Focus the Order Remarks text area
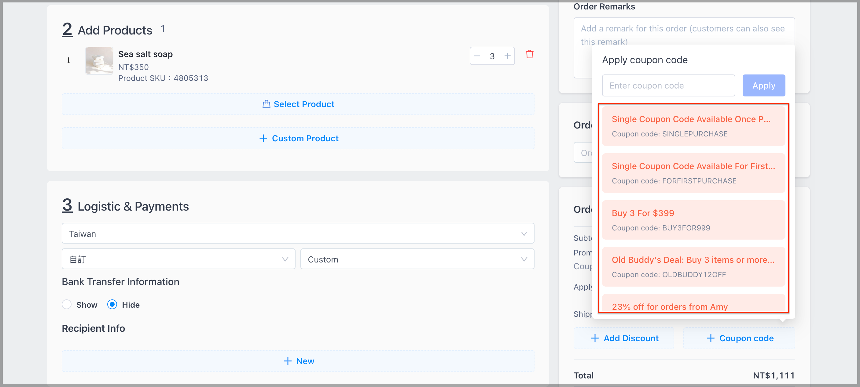The width and height of the screenshot is (860, 387). [684, 31]
